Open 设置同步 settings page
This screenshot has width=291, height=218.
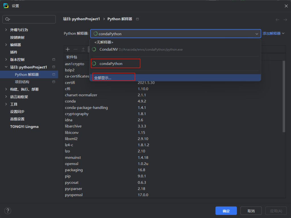17,111
